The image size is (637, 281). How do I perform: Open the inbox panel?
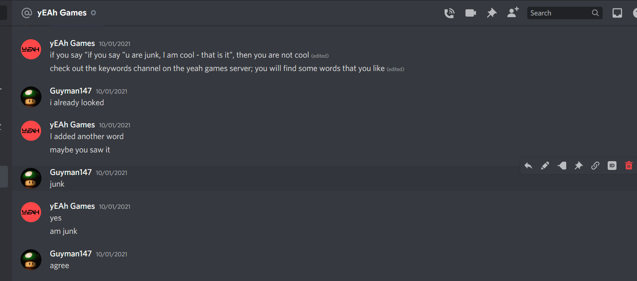(x=617, y=13)
